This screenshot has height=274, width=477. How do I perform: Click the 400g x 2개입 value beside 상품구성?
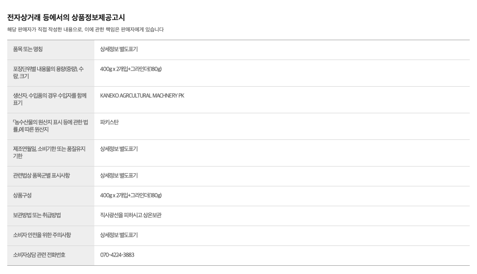click(x=131, y=196)
